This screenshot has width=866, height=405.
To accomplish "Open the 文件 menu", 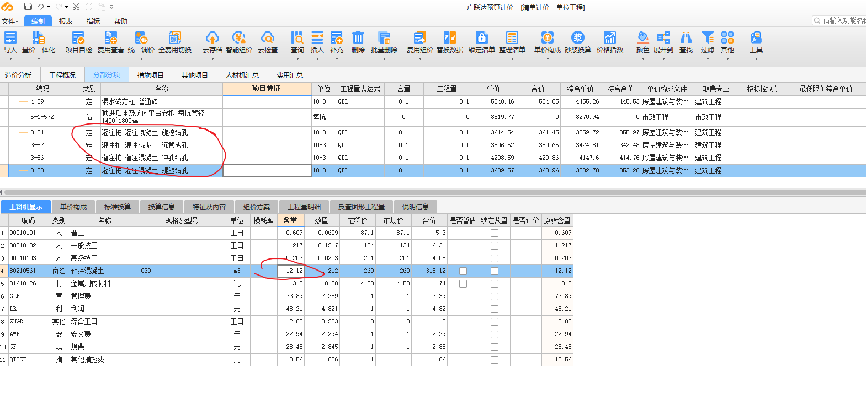I will point(9,21).
